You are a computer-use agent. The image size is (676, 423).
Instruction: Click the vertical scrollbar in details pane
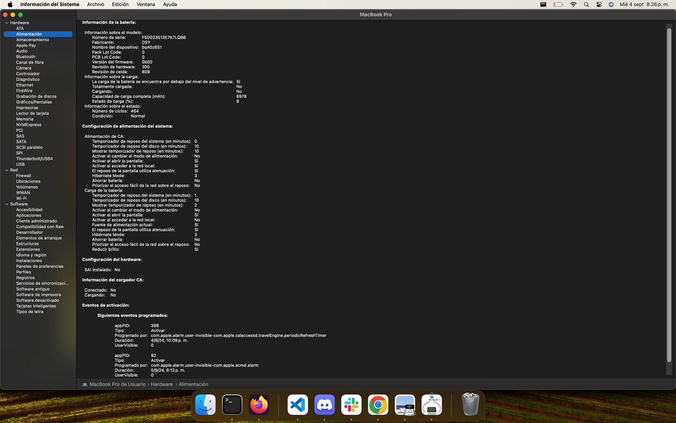point(669,194)
